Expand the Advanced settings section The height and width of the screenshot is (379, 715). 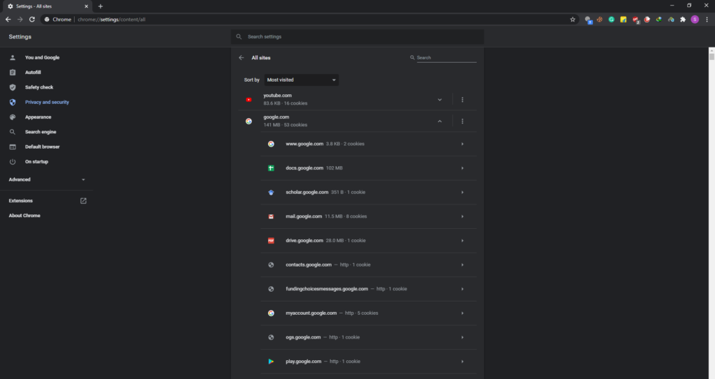coord(47,179)
